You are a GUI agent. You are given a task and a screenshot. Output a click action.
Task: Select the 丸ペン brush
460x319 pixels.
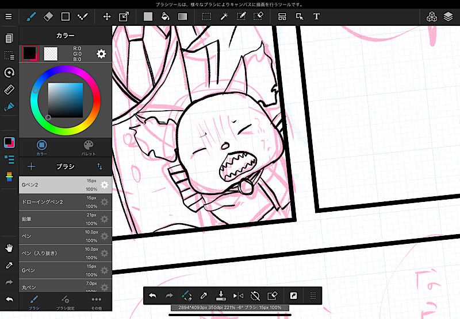tap(65, 286)
